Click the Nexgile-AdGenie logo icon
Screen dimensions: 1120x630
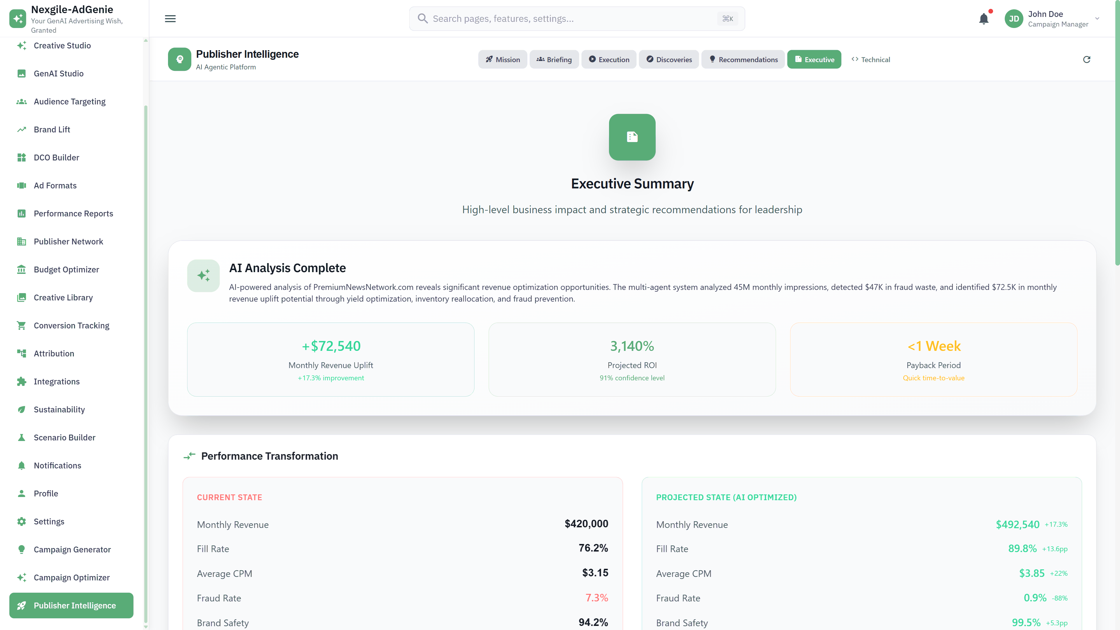pyautogui.click(x=18, y=19)
